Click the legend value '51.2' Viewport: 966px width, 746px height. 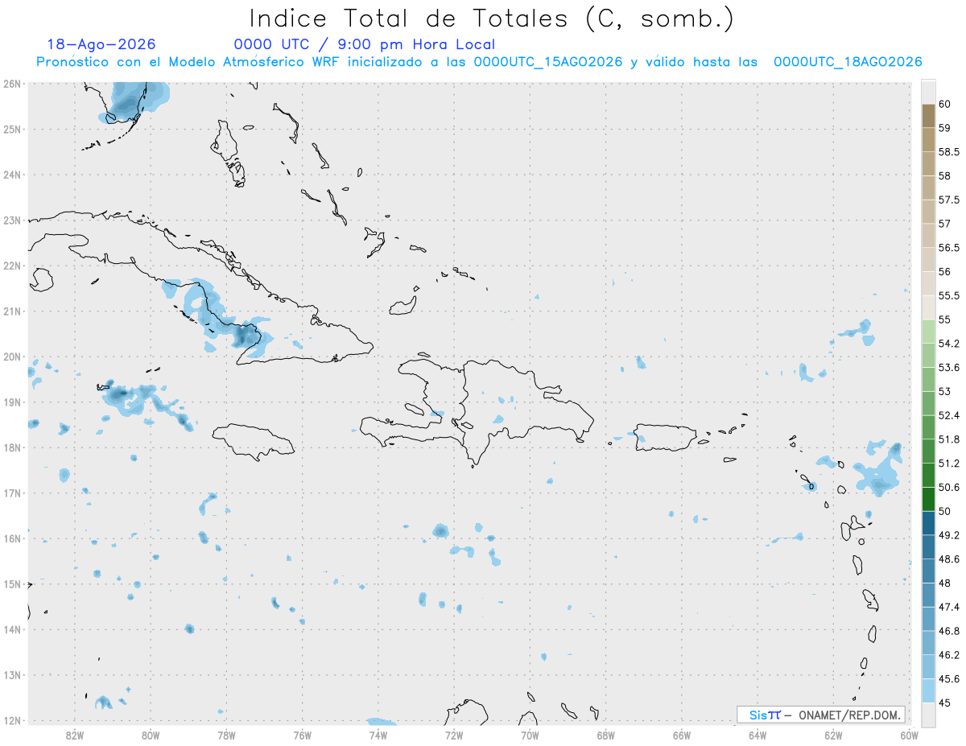(948, 464)
